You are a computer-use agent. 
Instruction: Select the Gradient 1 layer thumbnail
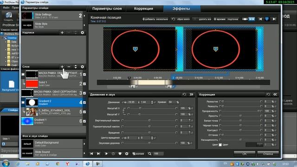(x=27, y=121)
